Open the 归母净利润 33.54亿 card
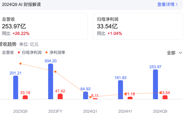This screenshot has height=115, width=184. click(x=138, y=26)
